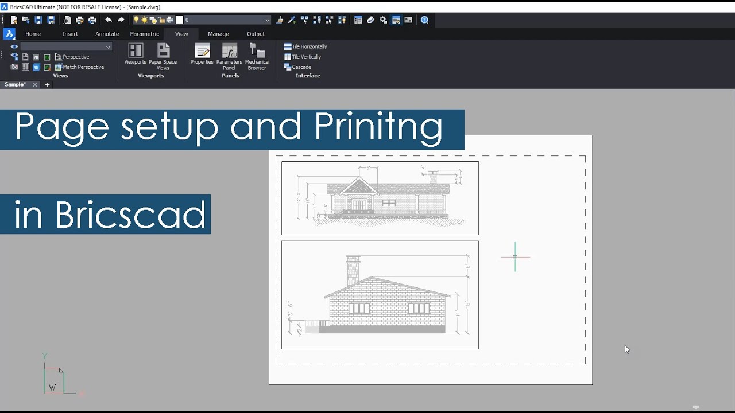This screenshot has height=413, width=735.
Task: Switch to the Output ribbon tab
Action: (256, 34)
